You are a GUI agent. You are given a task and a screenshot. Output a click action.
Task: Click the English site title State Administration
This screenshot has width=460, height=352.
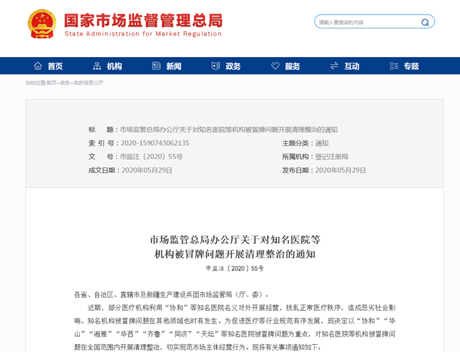143,34
